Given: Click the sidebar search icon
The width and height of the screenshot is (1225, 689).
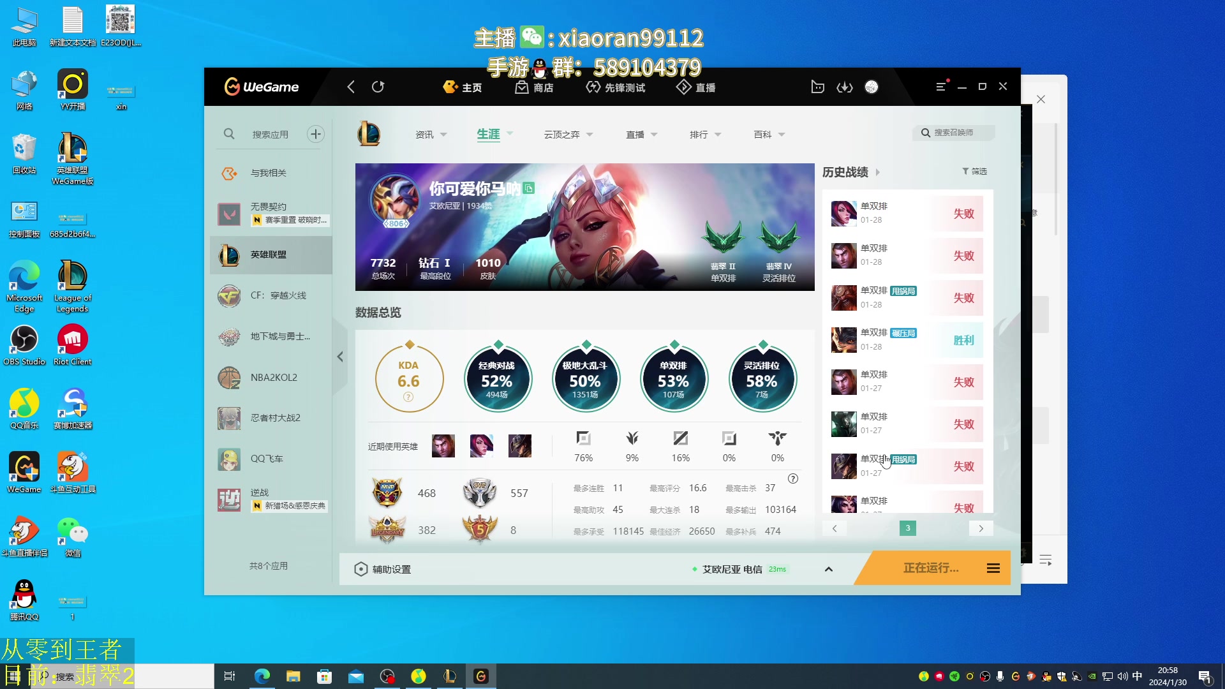Looking at the screenshot, I should (x=229, y=134).
